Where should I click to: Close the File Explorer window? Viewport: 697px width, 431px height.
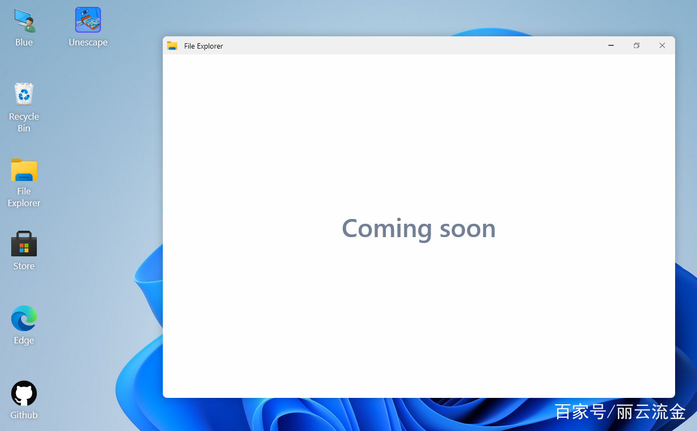click(x=662, y=45)
